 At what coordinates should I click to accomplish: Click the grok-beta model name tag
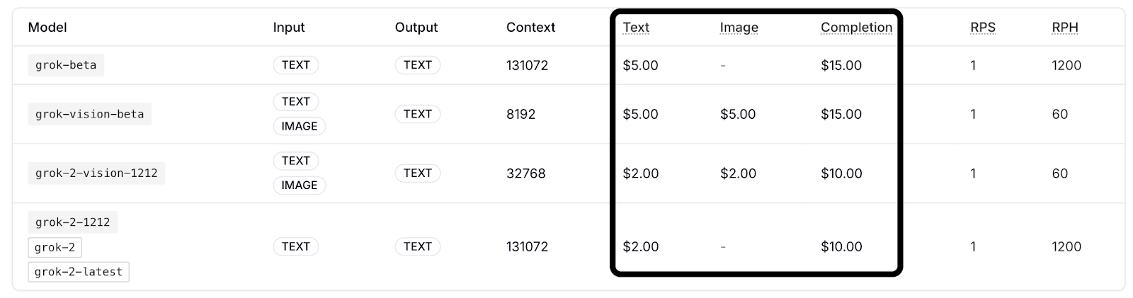point(66,65)
